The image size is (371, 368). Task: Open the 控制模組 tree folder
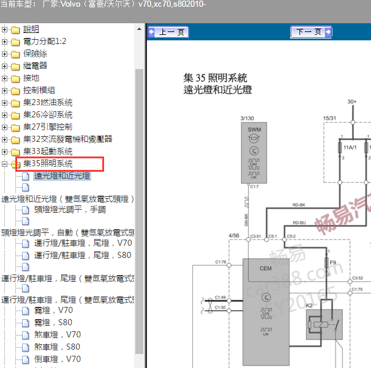39,90
